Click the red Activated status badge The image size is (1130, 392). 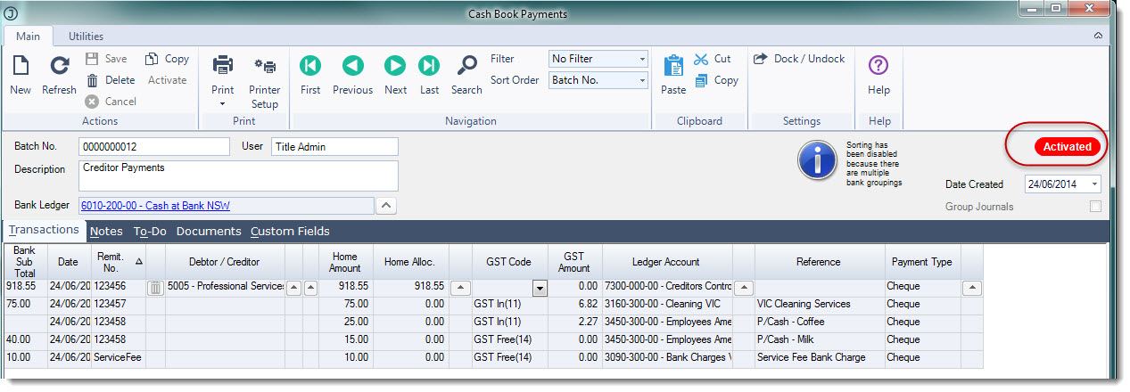(x=1067, y=147)
